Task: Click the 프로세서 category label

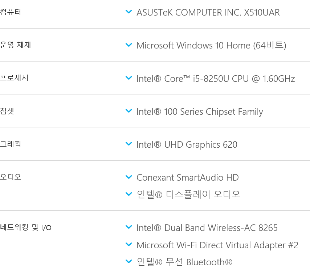Action: point(14,78)
